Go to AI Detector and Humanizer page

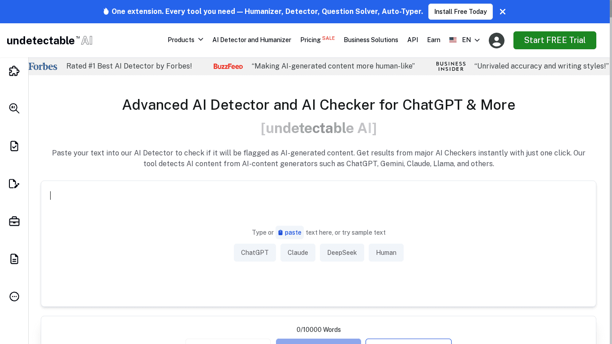point(252,40)
